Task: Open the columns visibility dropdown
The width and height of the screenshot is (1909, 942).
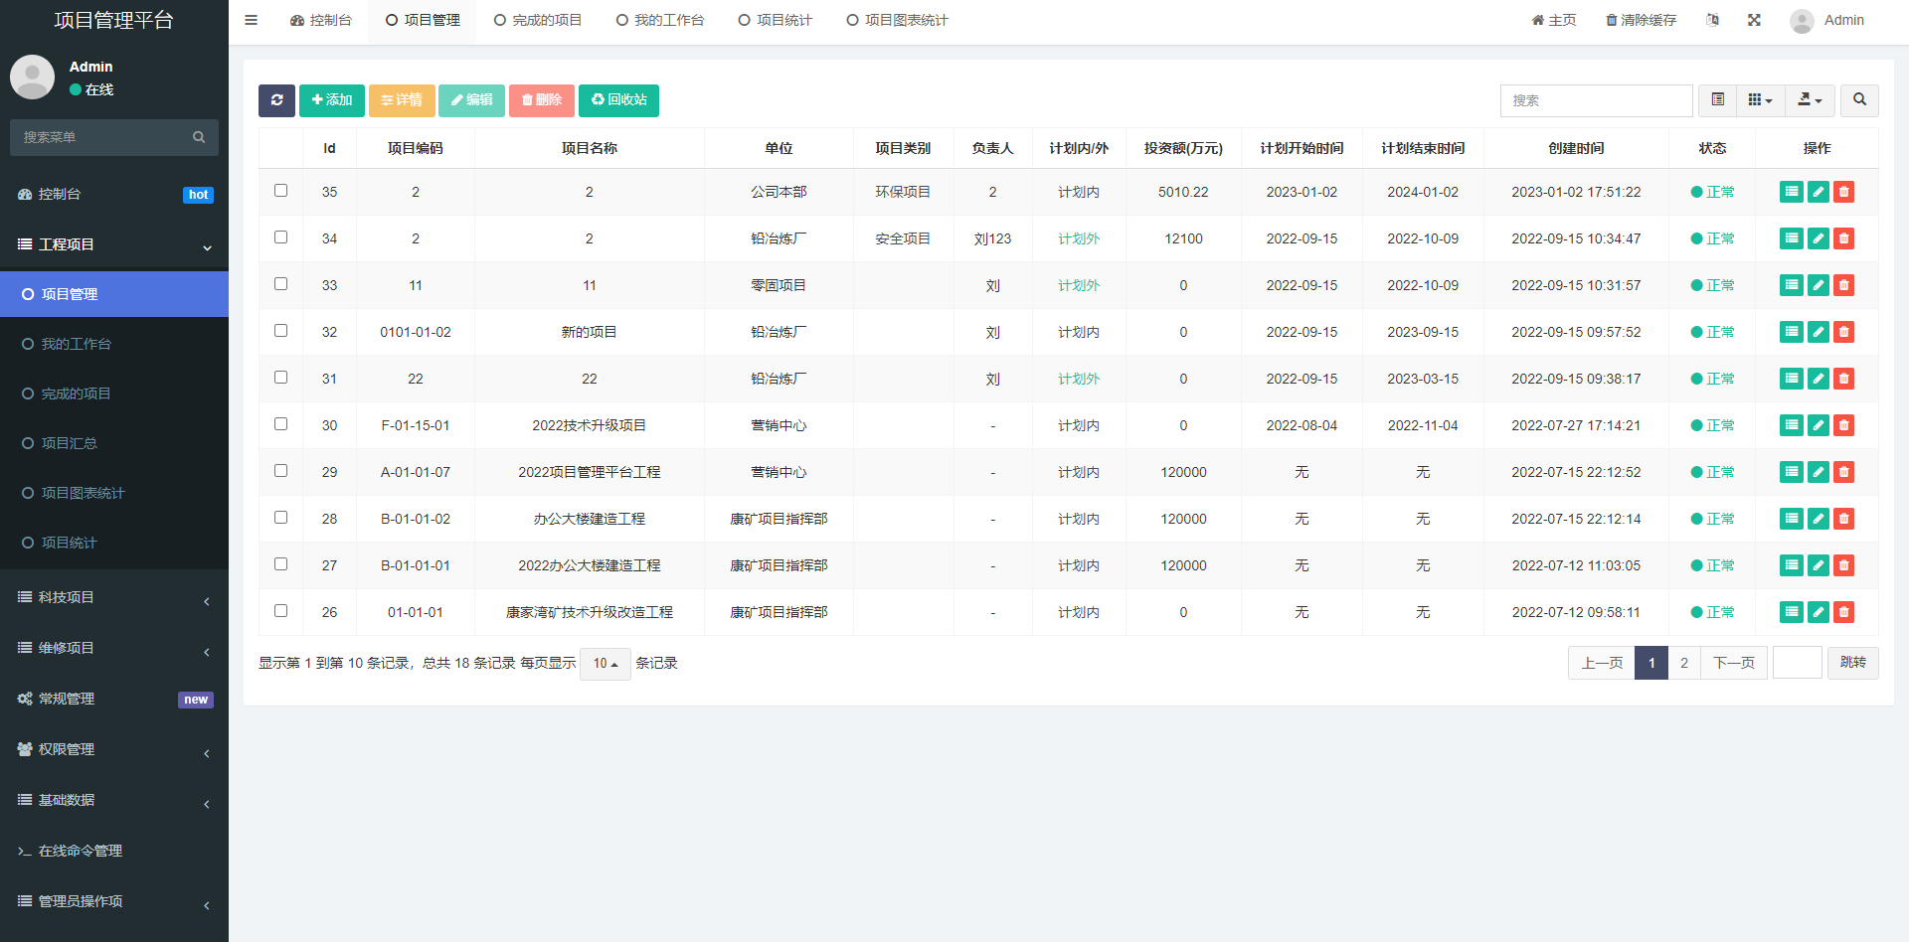Action: pos(1760,100)
